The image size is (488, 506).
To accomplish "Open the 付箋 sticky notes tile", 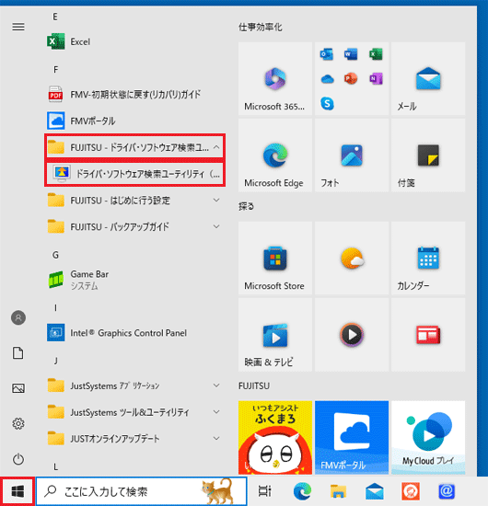I will pyautogui.click(x=428, y=155).
